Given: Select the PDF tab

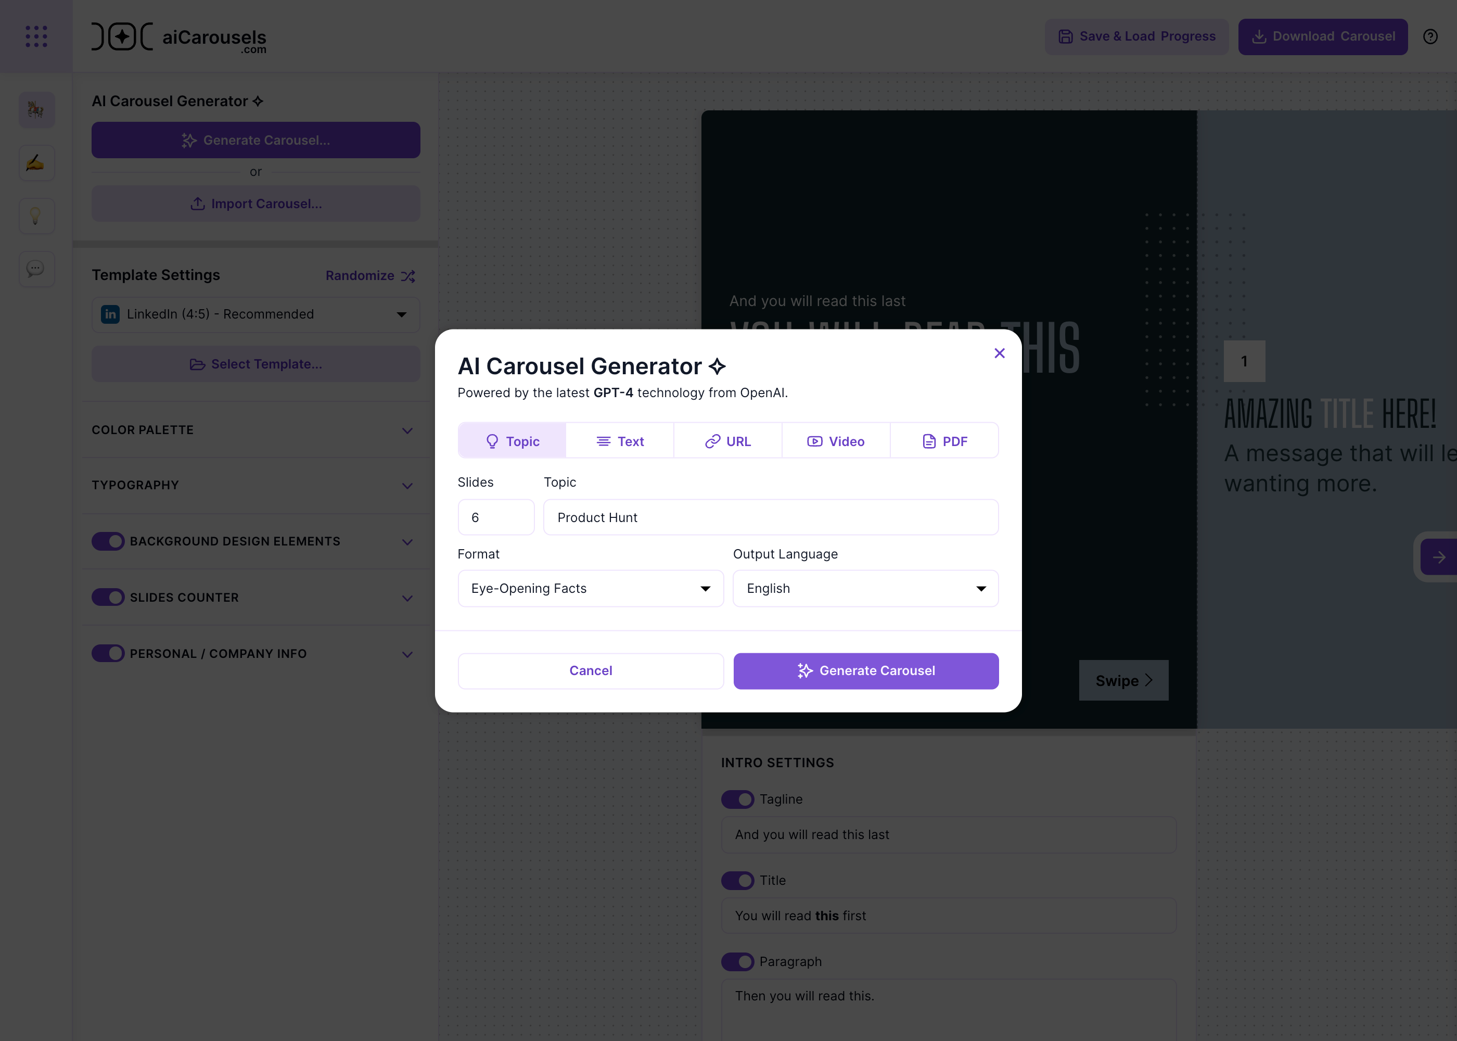Looking at the screenshot, I should coord(944,441).
